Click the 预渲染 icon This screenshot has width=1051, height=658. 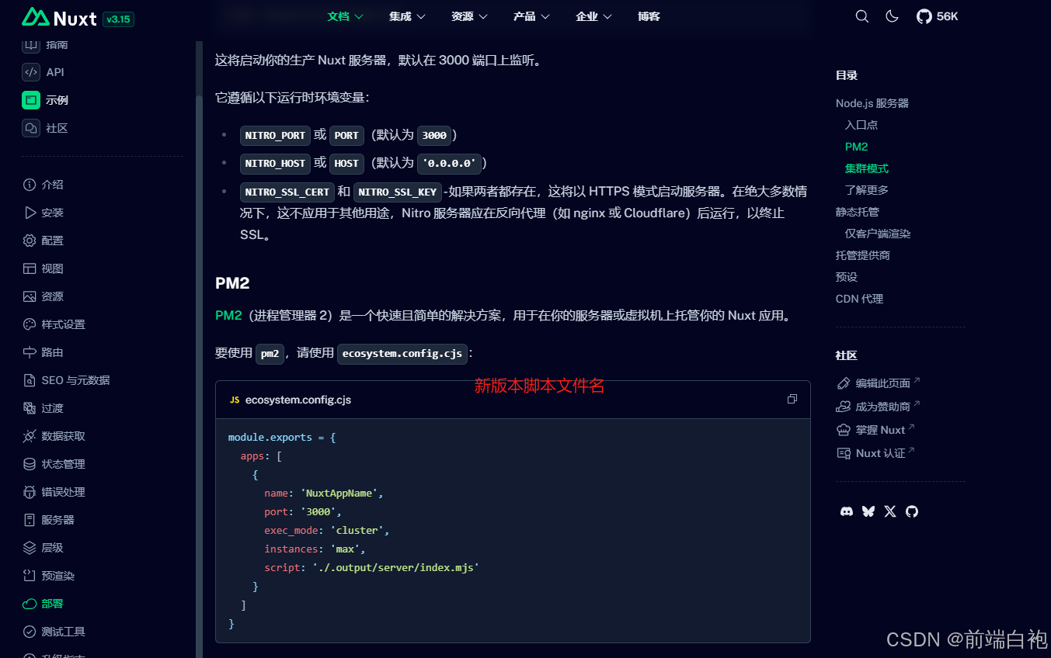[x=30, y=576]
